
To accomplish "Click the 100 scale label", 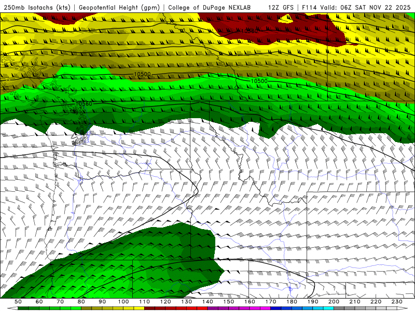I will (123, 302).
